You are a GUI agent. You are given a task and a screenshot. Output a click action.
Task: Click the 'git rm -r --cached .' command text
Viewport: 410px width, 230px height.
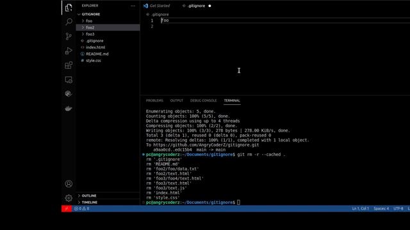(x=261, y=155)
